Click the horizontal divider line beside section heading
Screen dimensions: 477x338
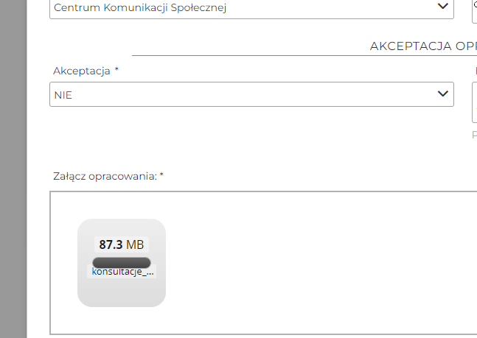click(x=251, y=55)
